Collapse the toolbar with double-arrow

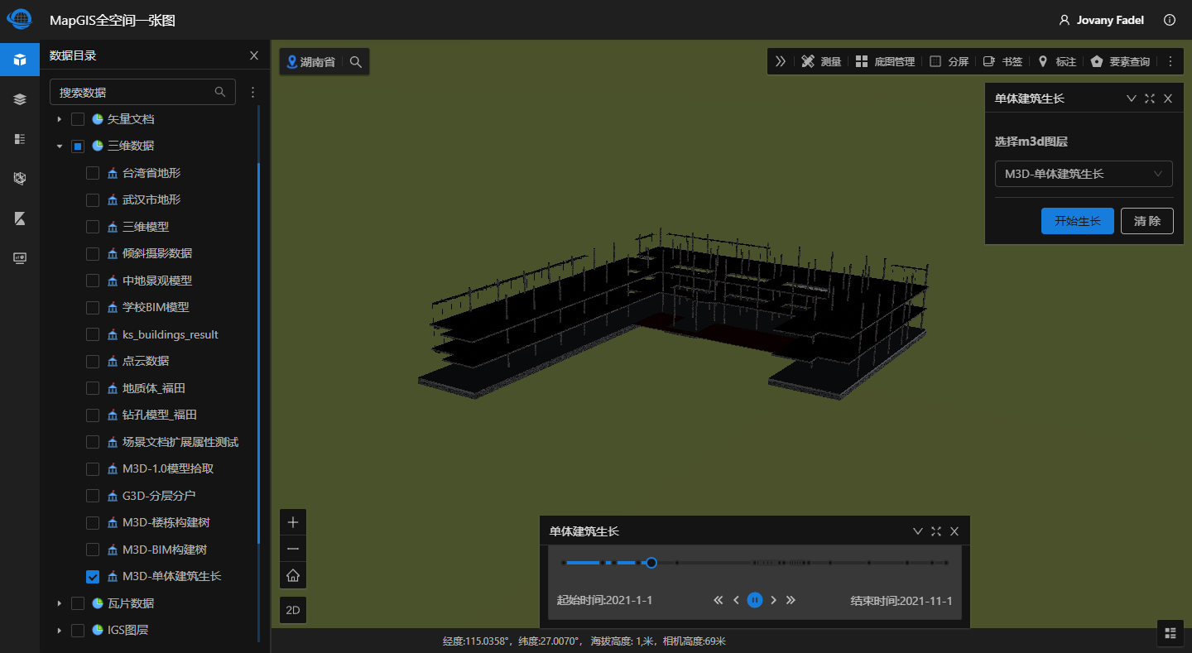(x=781, y=61)
